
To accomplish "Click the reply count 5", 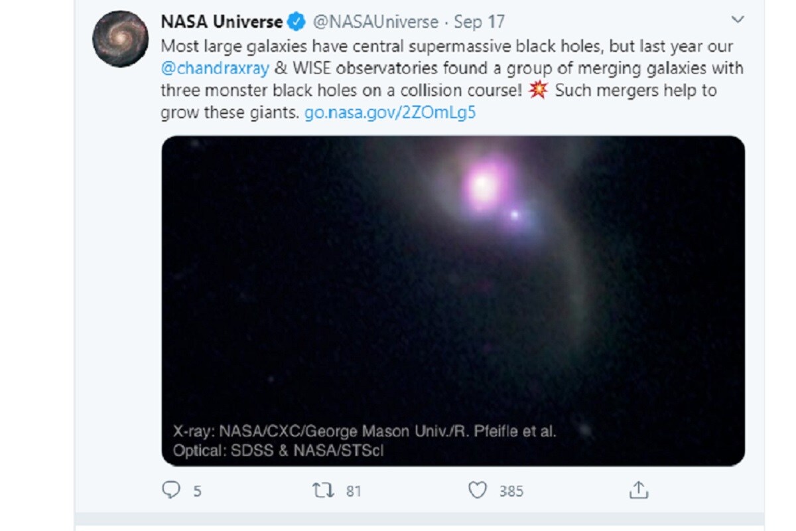I will (198, 491).
